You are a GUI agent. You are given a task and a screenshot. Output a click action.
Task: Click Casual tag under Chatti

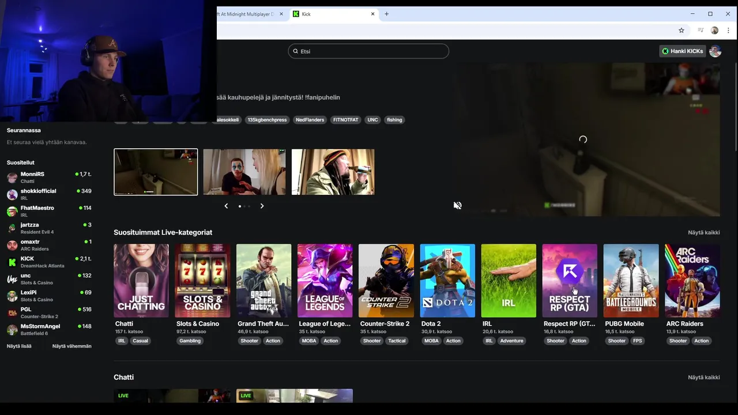pyautogui.click(x=140, y=341)
